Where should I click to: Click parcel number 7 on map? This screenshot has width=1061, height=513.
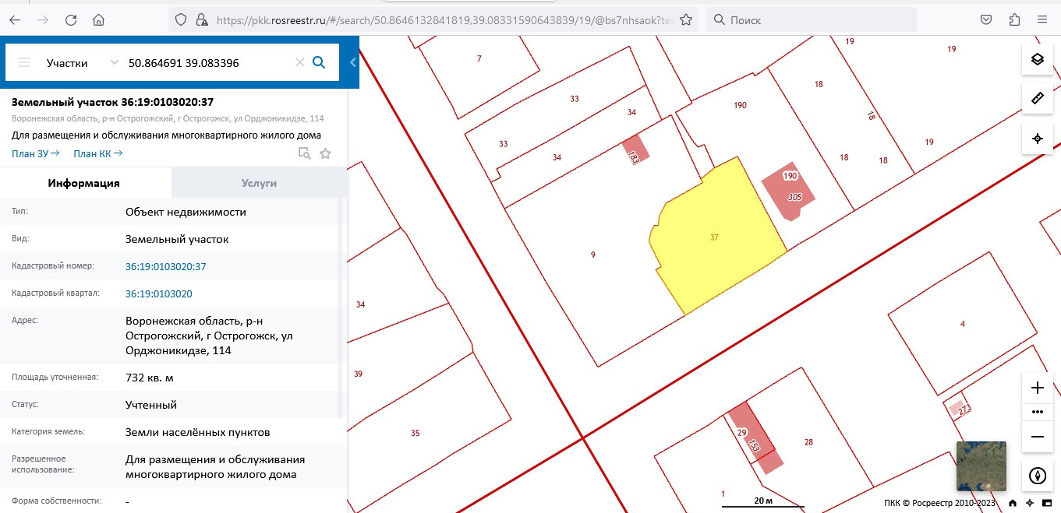tap(479, 59)
